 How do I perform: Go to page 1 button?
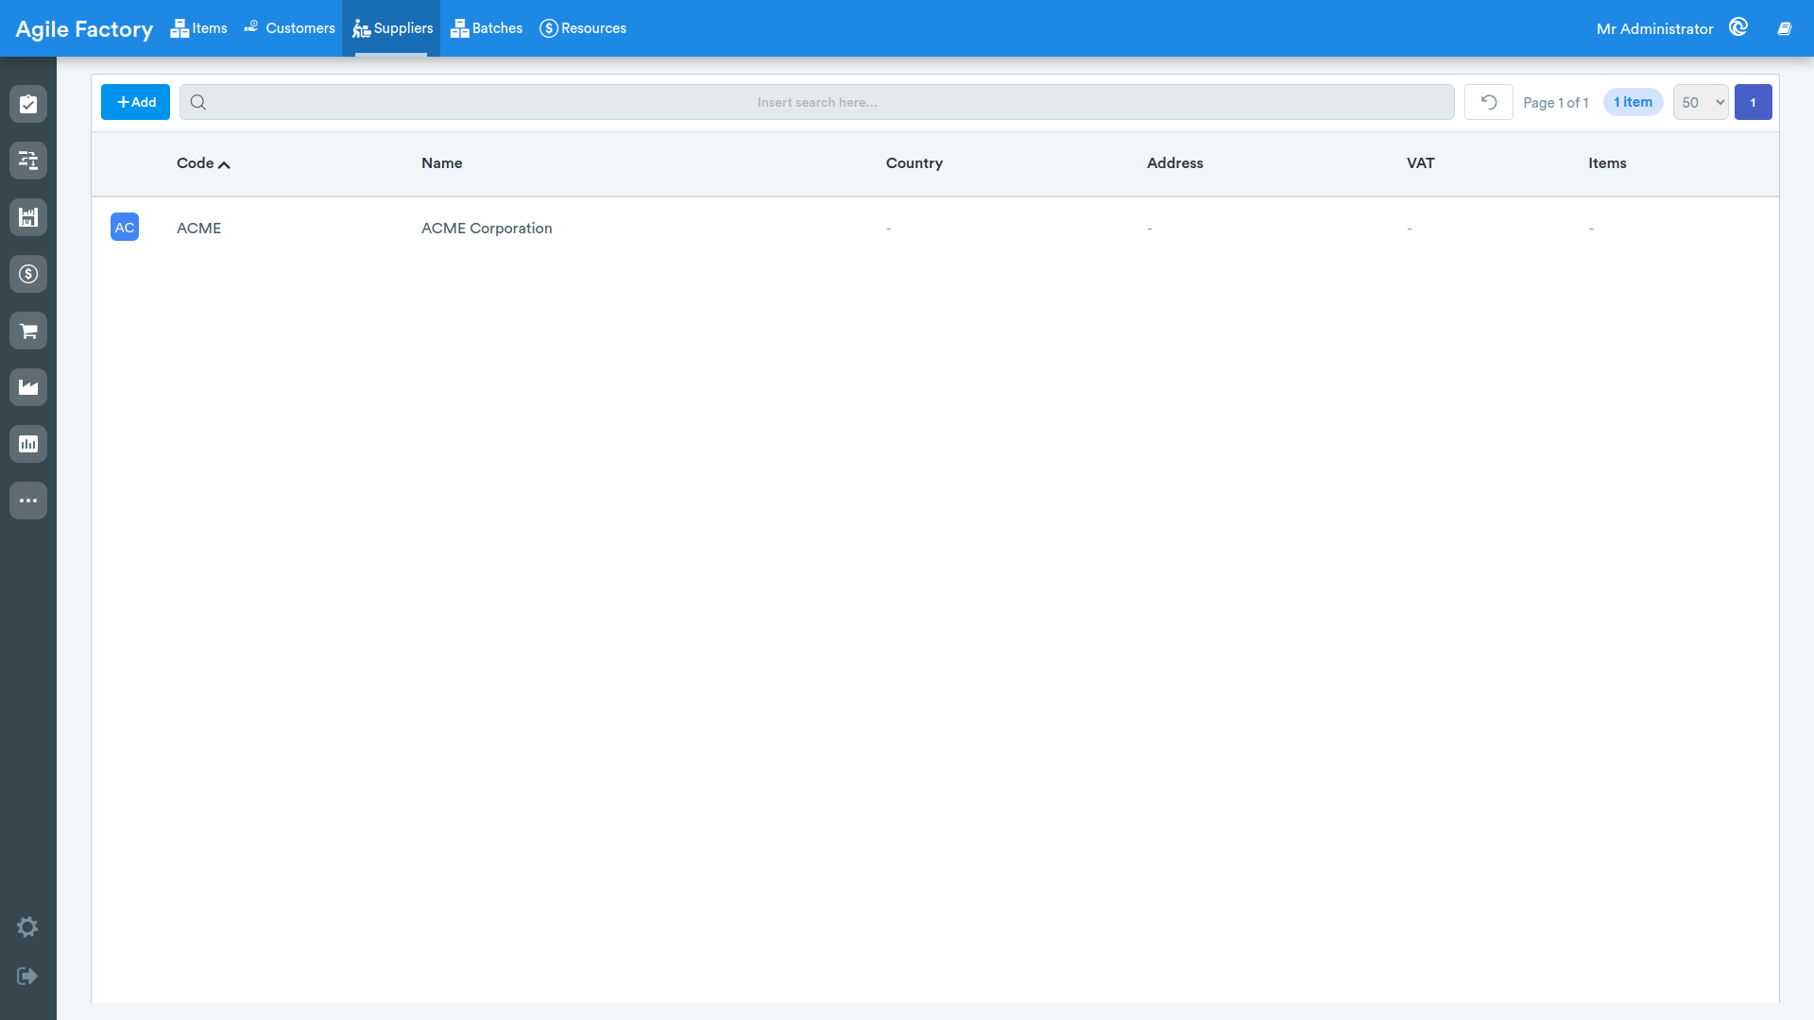(1754, 102)
